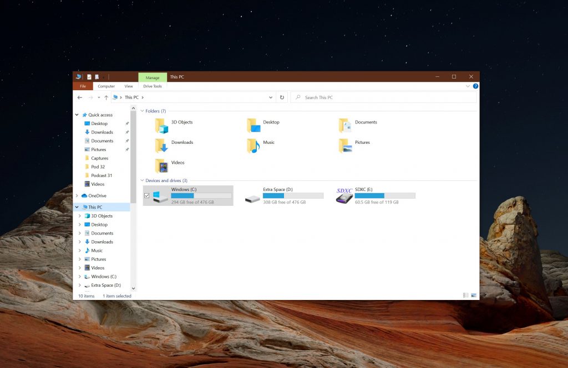Click '1 item selected' in status bar
568x368 pixels.
pos(116,296)
